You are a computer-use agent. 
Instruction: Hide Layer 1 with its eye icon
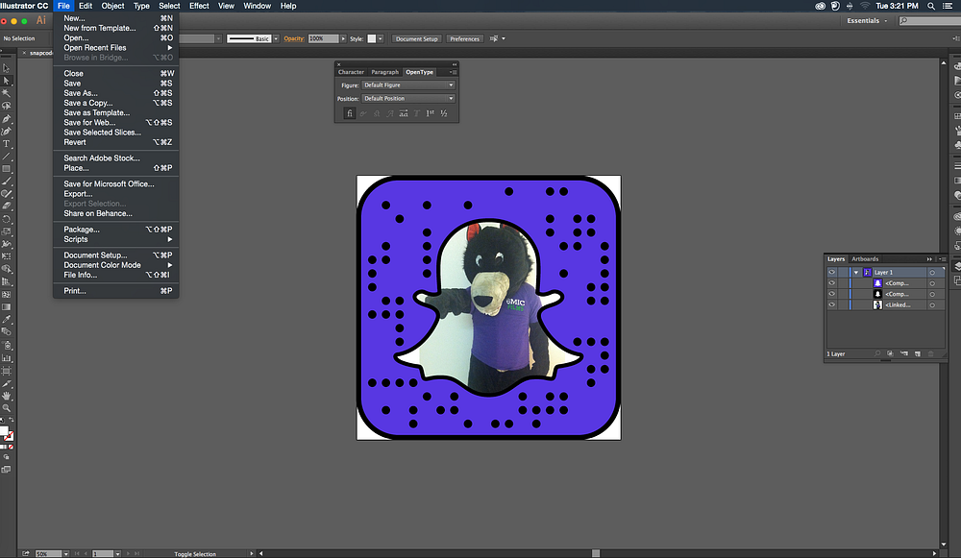click(x=831, y=272)
